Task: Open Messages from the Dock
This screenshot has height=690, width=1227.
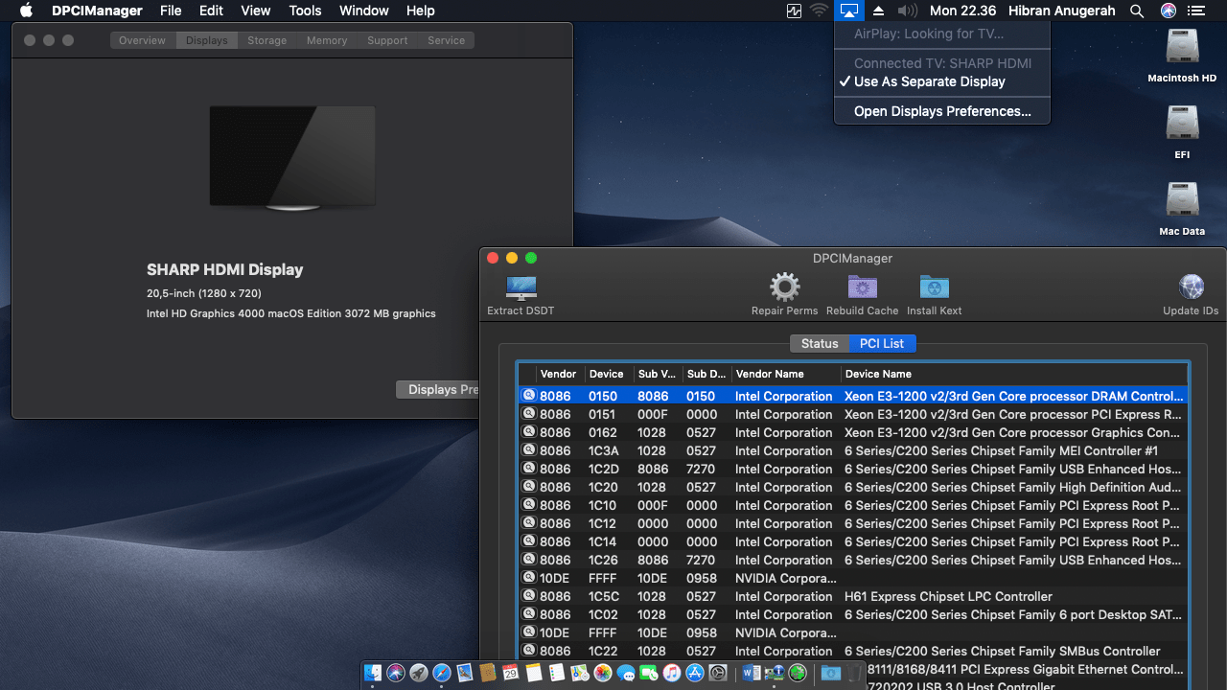Action: pyautogui.click(x=626, y=674)
